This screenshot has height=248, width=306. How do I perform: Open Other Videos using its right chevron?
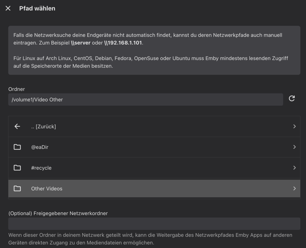295,189
